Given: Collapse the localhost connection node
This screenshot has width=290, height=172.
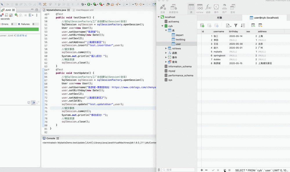Looking at the screenshot, I should click(x=159, y=17).
